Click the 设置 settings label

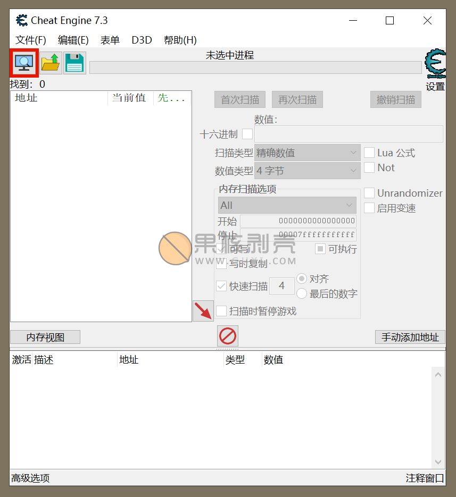coord(435,87)
